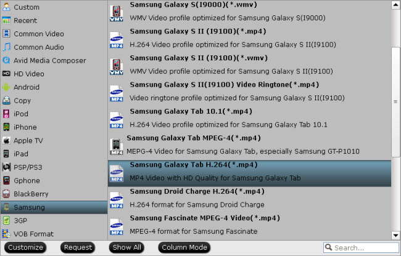Select the Common Video category

[54, 34]
